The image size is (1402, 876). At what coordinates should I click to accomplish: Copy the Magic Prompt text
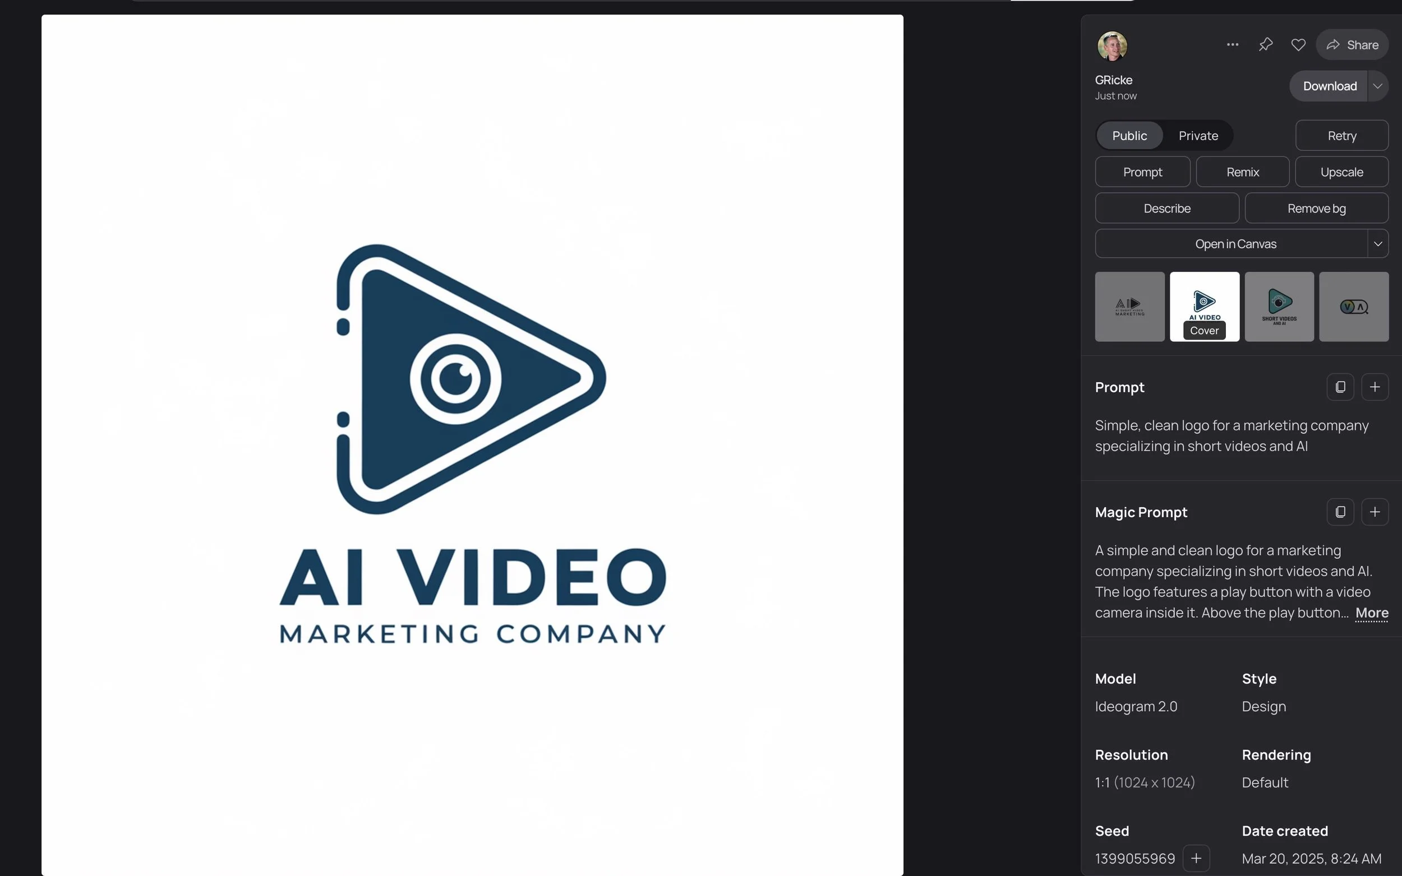1340,512
